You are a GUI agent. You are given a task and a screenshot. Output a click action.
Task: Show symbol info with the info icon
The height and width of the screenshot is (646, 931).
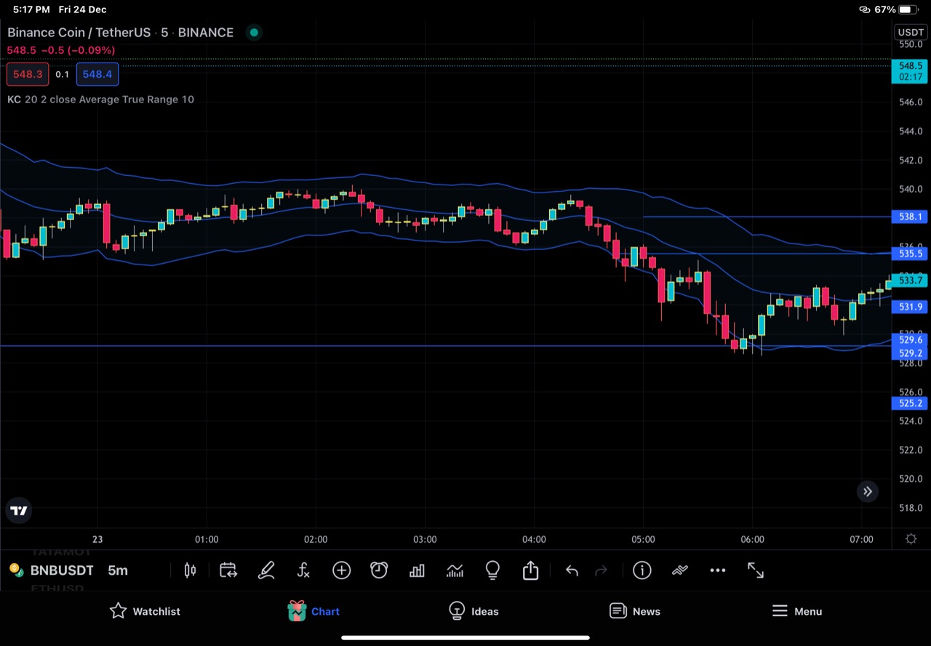(x=642, y=570)
